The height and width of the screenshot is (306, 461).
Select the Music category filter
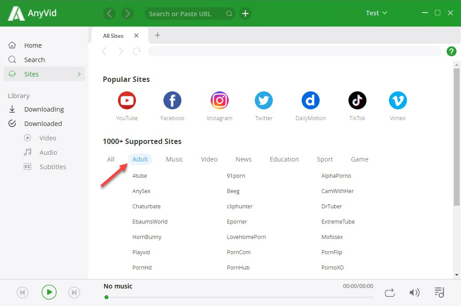click(x=174, y=159)
